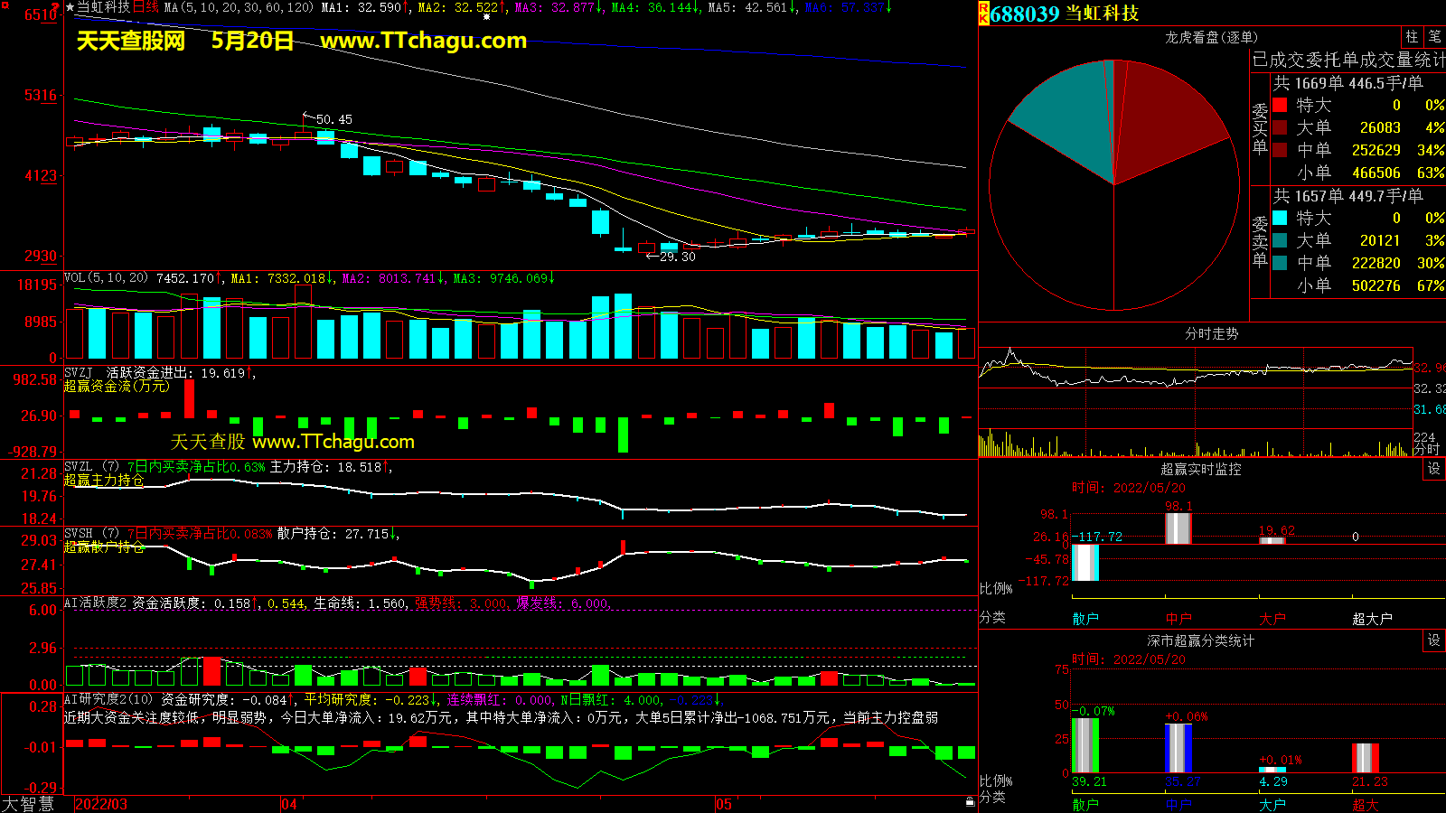Click the small red square icon at top-left corner

coord(5,6)
